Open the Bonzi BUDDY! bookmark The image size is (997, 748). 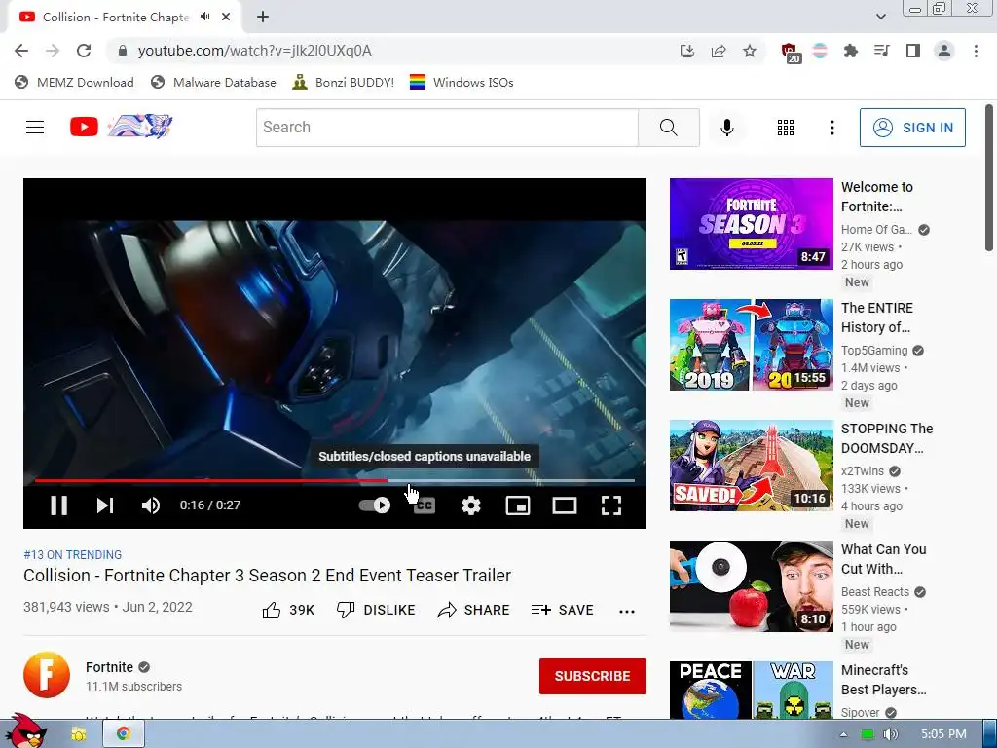click(344, 83)
